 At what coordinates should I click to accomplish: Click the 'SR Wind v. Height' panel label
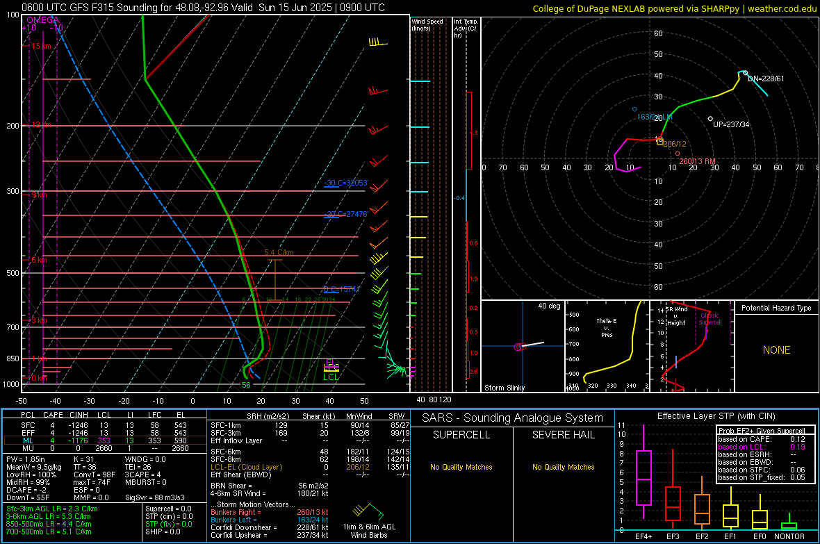click(x=676, y=316)
